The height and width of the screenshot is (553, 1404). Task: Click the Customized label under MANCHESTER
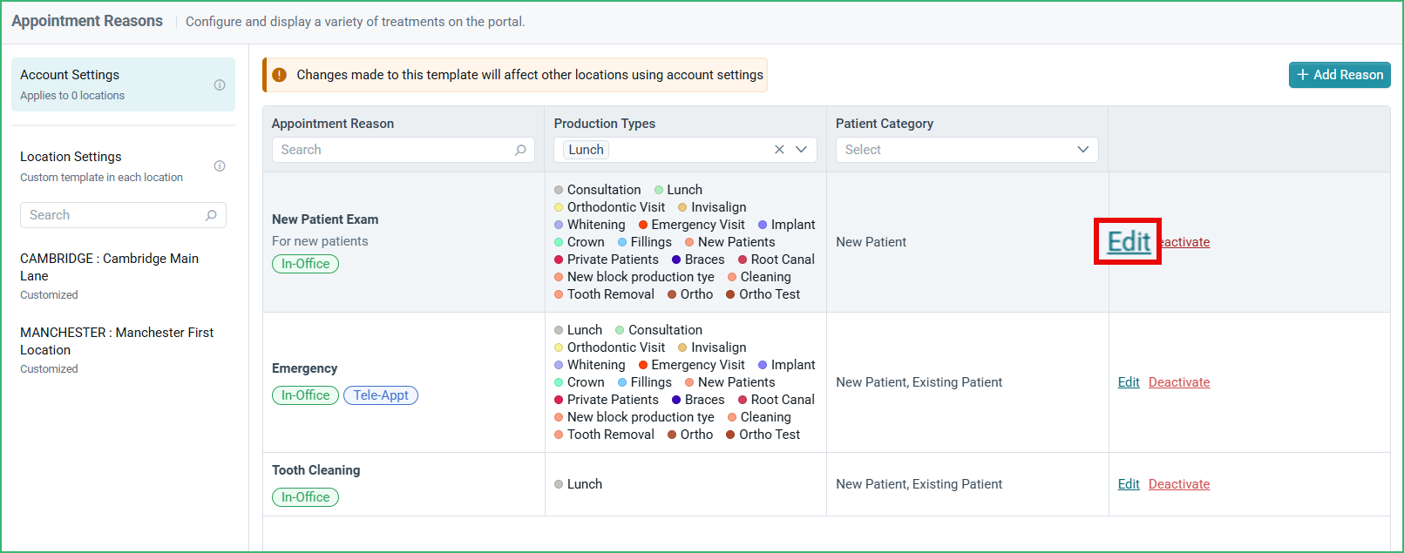(x=49, y=369)
